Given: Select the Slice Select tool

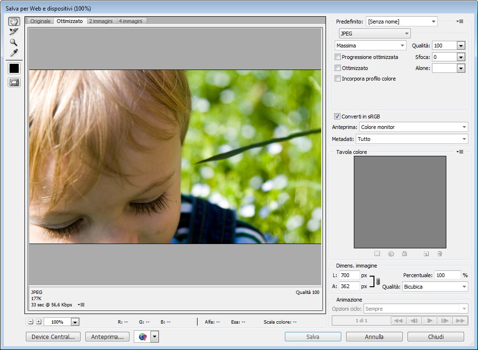Looking at the screenshot, I should [x=14, y=32].
